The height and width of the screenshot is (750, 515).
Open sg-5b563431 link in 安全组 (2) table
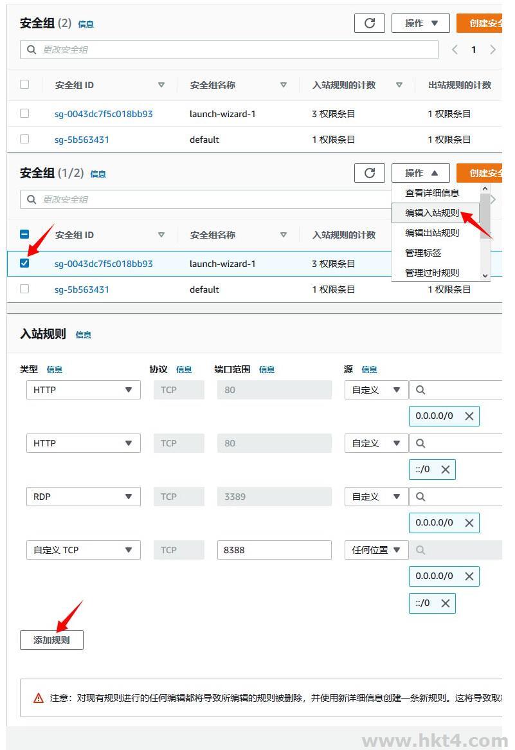(82, 140)
